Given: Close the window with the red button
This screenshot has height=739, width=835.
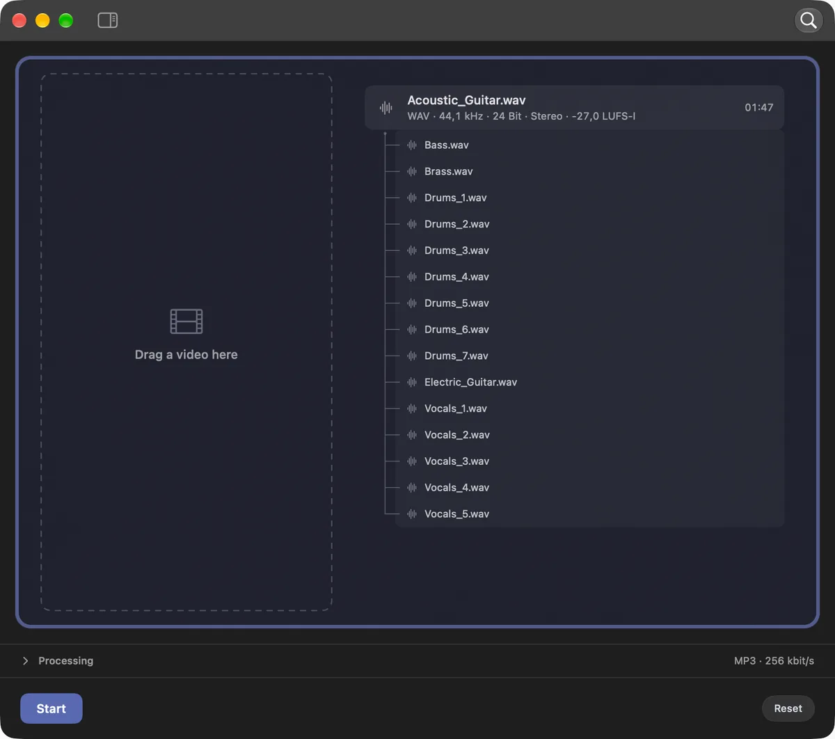Looking at the screenshot, I should point(19,20).
